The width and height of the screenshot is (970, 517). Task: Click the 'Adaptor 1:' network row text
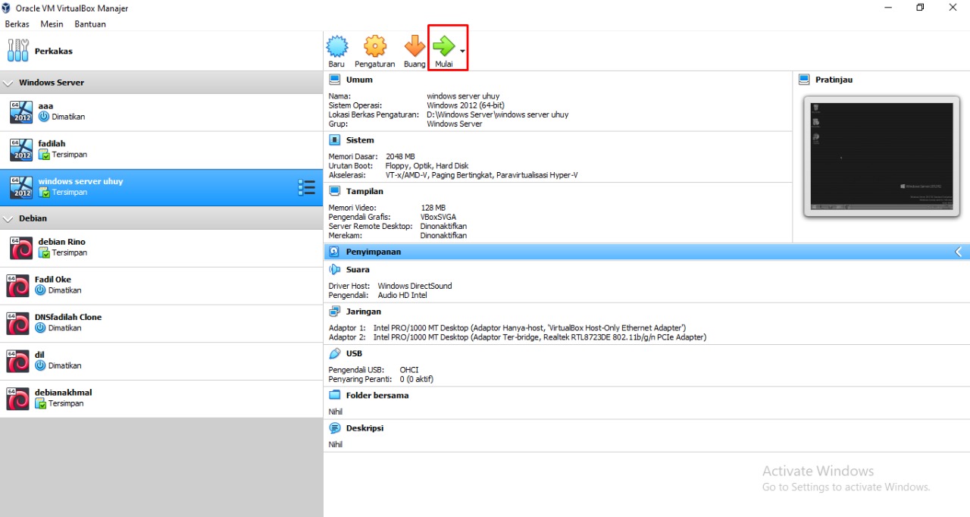click(507, 328)
